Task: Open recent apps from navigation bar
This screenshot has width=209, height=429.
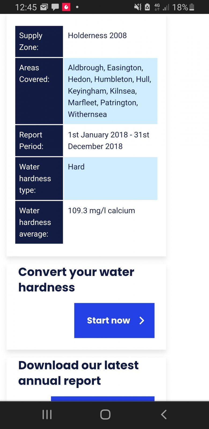Action: 47,415
